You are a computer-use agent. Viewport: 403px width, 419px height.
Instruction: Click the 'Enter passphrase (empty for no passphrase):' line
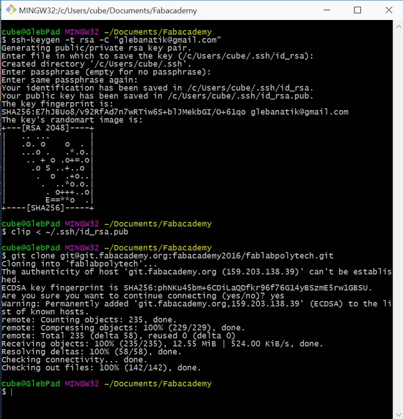point(107,72)
